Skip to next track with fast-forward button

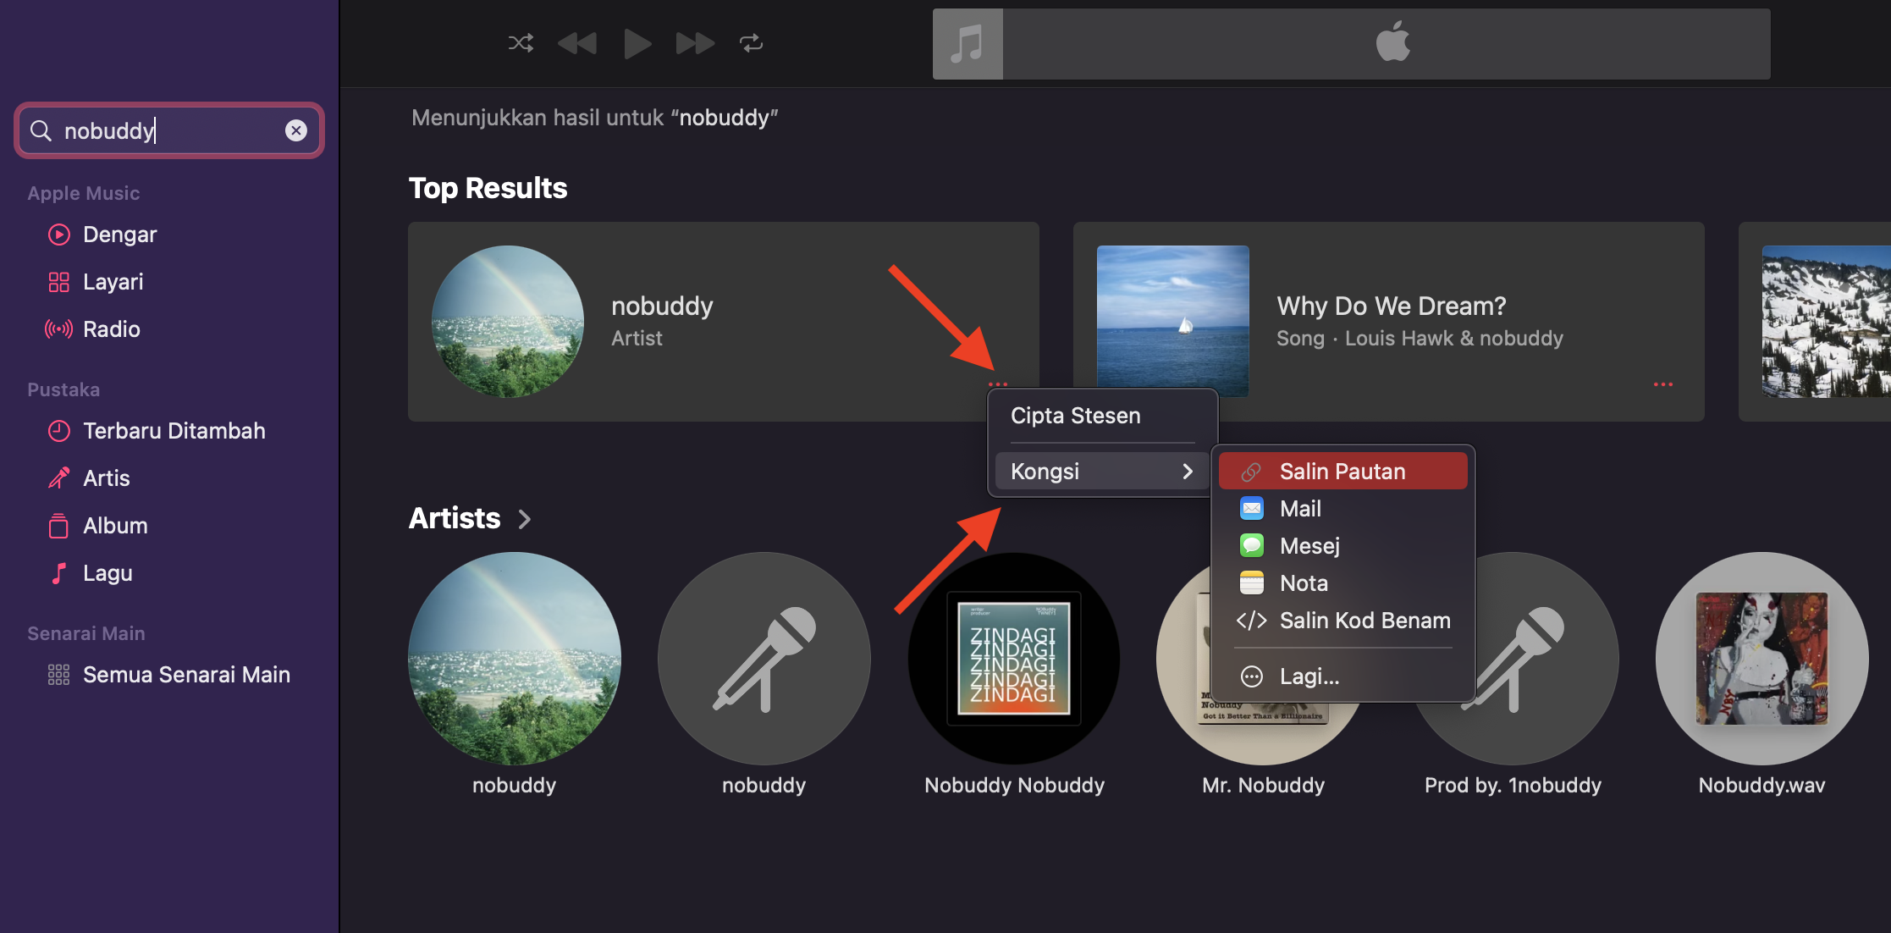coord(695,43)
